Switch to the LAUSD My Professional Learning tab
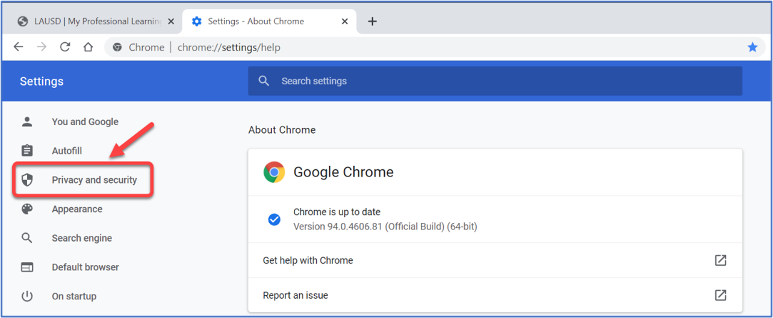 coord(96,21)
